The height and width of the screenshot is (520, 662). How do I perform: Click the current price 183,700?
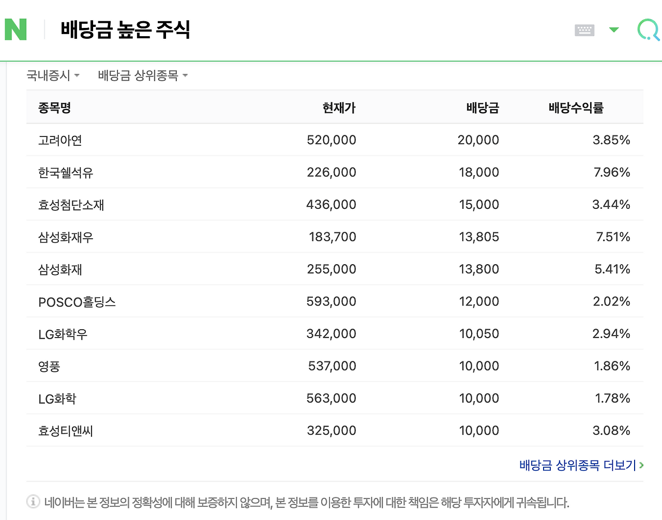point(333,237)
